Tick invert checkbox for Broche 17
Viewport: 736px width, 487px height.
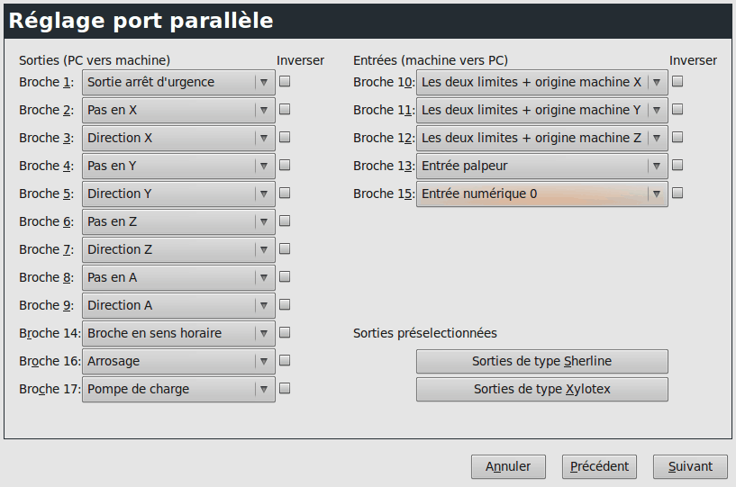(x=285, y=389)
